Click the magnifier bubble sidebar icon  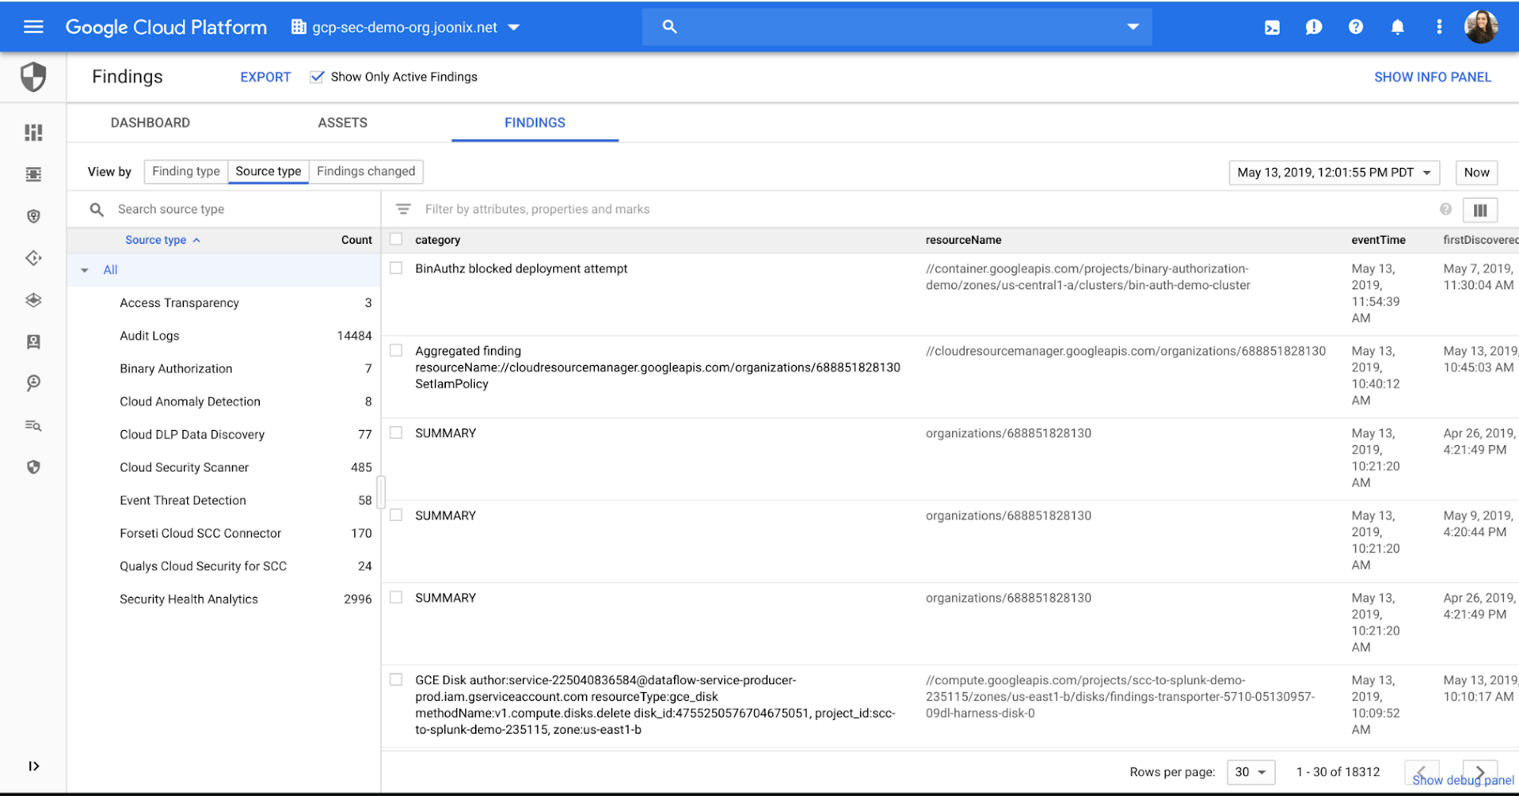pyautogui.click(x=34, y=384)
